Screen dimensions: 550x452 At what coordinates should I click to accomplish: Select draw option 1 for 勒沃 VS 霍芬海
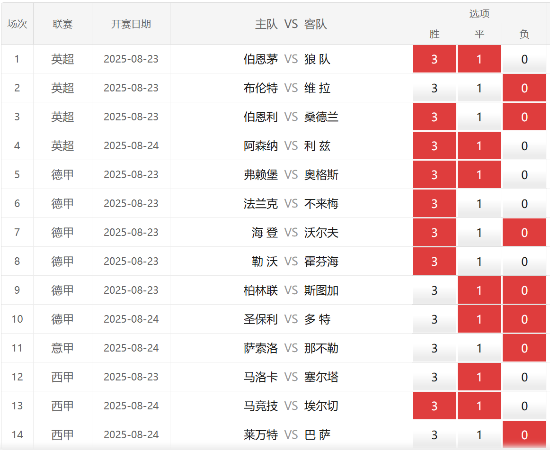click(x=479, y=261)
